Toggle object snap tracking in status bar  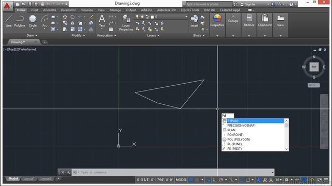242,180
